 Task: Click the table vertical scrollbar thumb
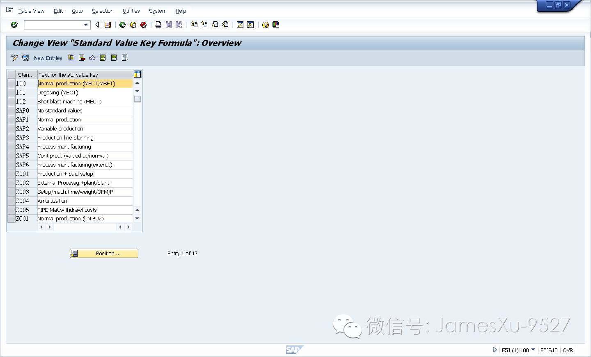point(137,99)
